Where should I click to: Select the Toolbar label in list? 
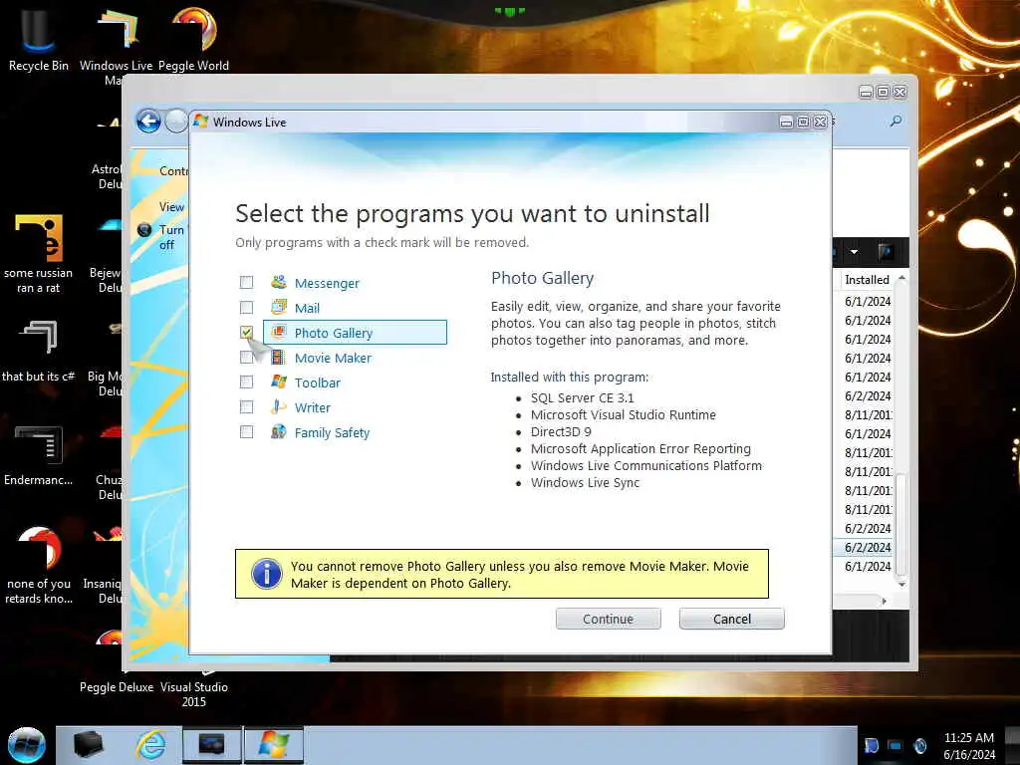[x=318, y=382]
